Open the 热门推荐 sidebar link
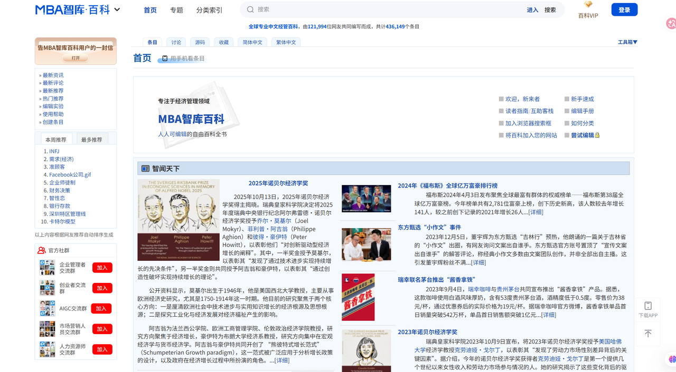676x372 pixels. 53,99
